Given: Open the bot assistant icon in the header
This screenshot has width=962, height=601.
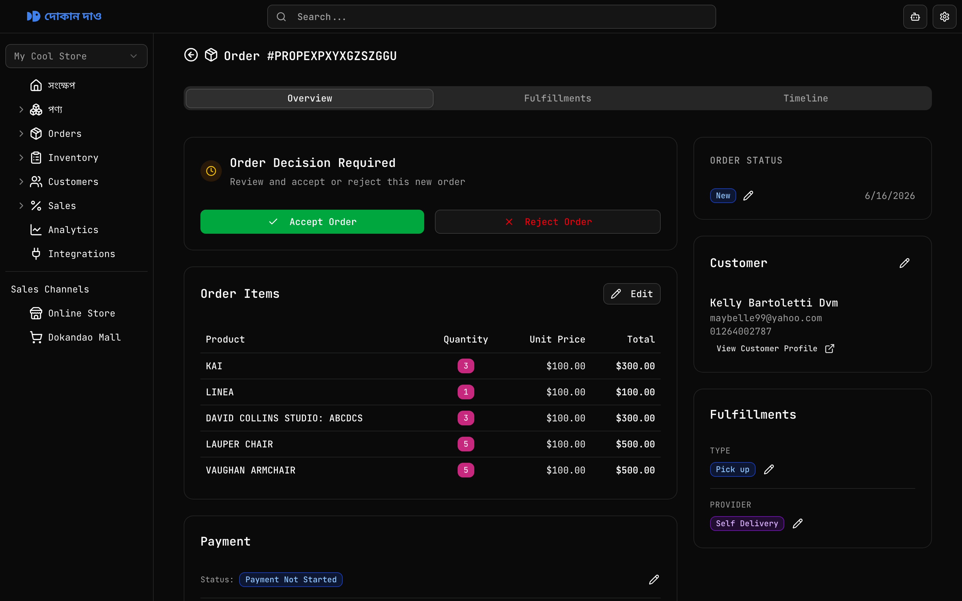Looking at the screenshot, I should [915, 17].
